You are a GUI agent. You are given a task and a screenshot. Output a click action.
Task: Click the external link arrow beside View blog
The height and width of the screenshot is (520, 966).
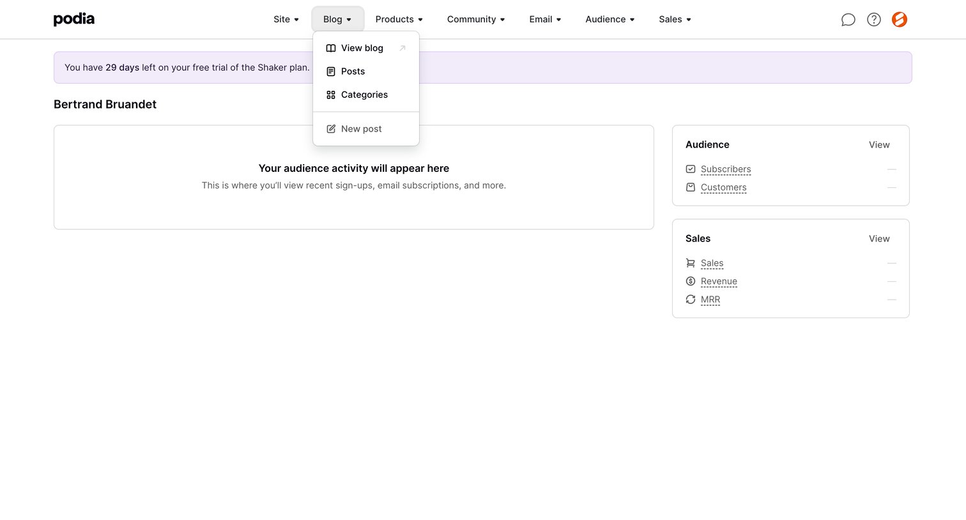[402, 48]
